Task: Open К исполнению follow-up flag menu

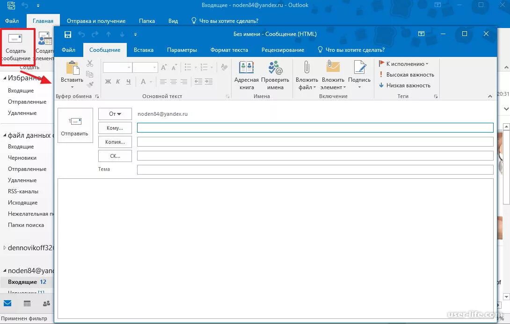Action: 404,64
